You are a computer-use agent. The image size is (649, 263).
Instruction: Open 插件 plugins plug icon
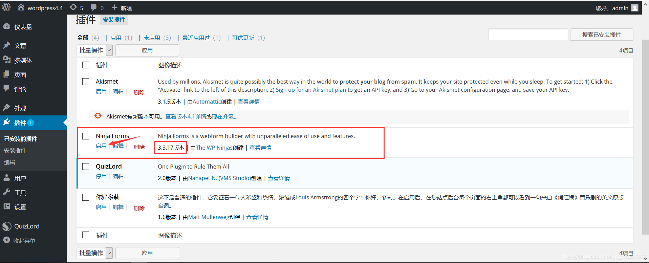coord(6,122)
